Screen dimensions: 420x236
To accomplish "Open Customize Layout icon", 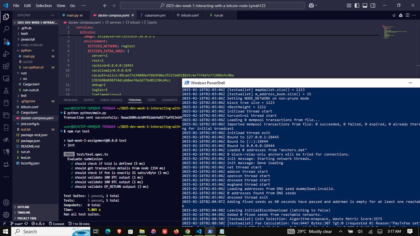I will click(349, 5).
